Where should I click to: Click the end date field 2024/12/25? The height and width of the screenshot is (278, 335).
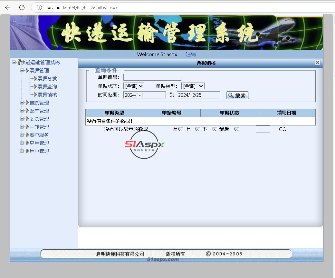[198, 95]
